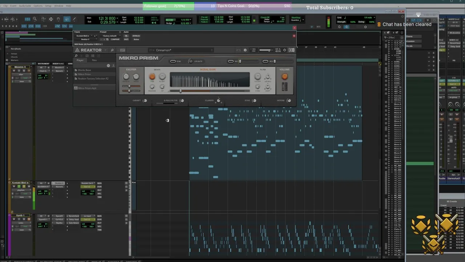
Task: Click the Echo effect knob
Action: 254,100
